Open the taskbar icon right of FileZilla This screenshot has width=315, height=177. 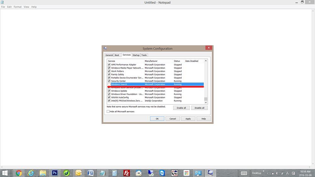coord(138,173)
